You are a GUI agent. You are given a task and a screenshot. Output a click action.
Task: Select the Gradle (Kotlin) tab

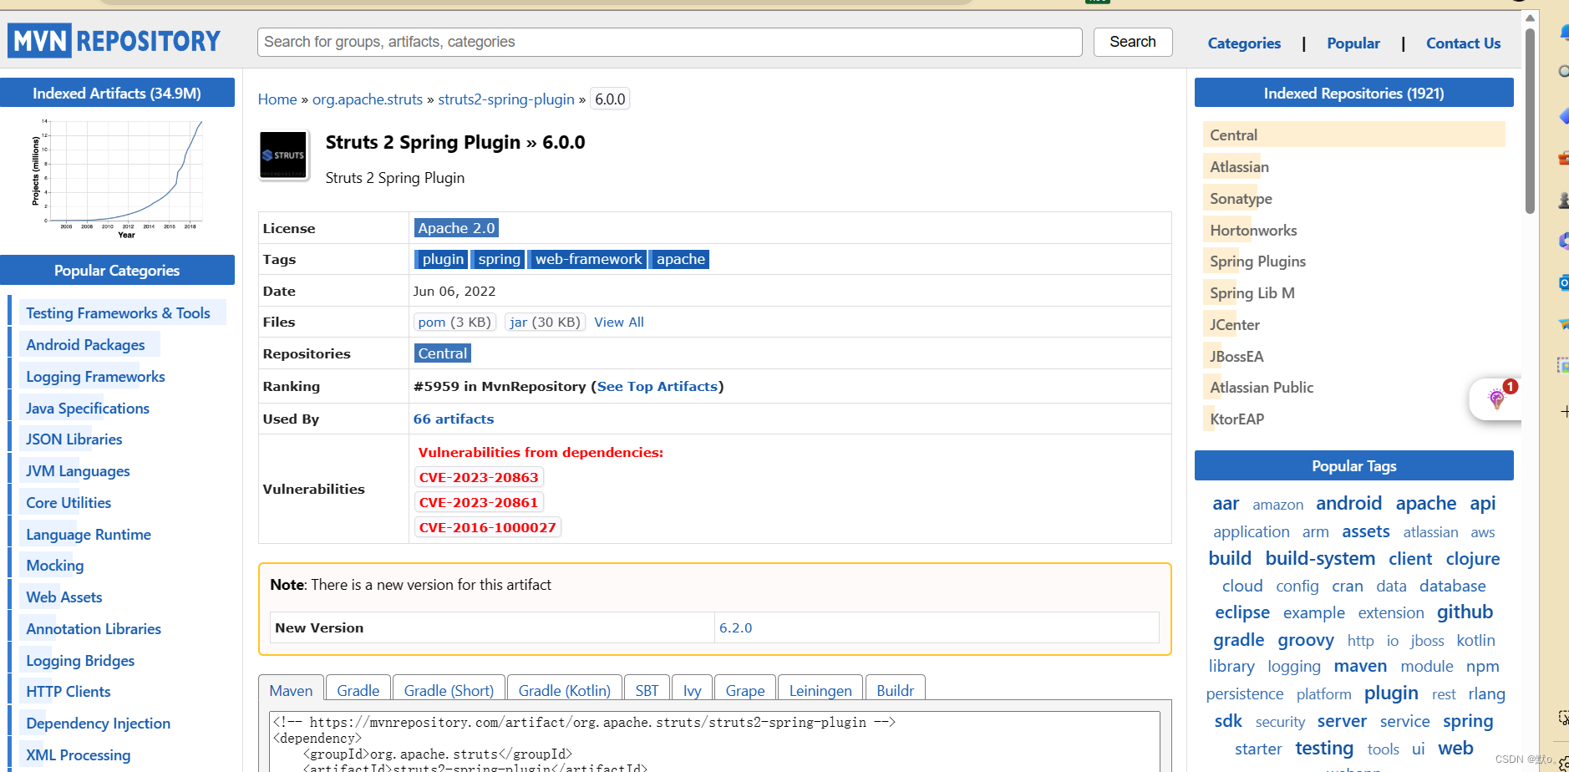(565, 690)
